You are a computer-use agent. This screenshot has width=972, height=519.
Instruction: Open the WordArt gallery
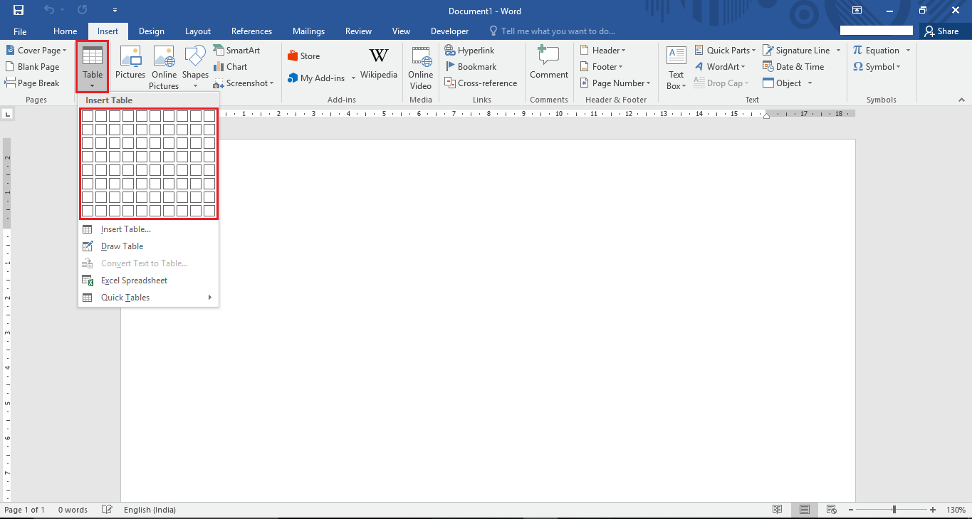tap(719, 67)
